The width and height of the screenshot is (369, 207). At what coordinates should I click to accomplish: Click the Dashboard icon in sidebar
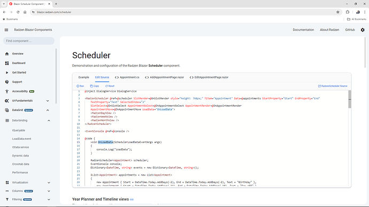(x=7, y=63)
